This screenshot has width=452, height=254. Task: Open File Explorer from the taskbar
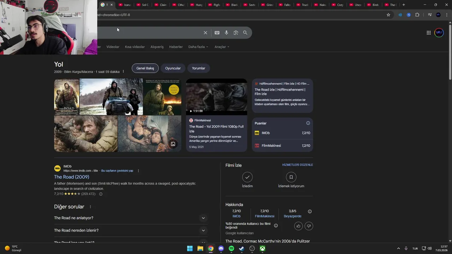pyautogui.click(x=200, y=248)
